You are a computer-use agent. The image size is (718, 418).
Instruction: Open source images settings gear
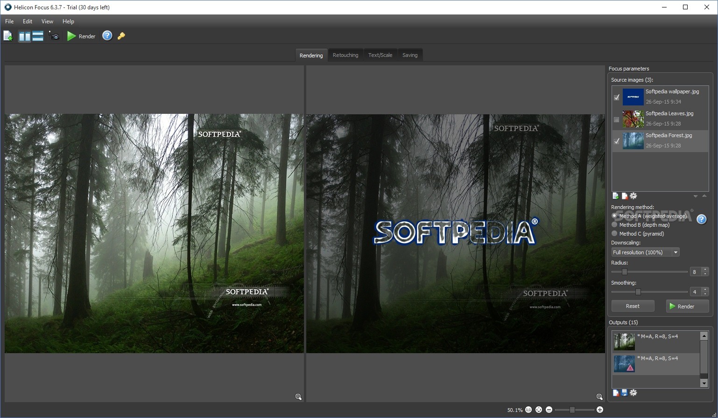tap(634, 196)
